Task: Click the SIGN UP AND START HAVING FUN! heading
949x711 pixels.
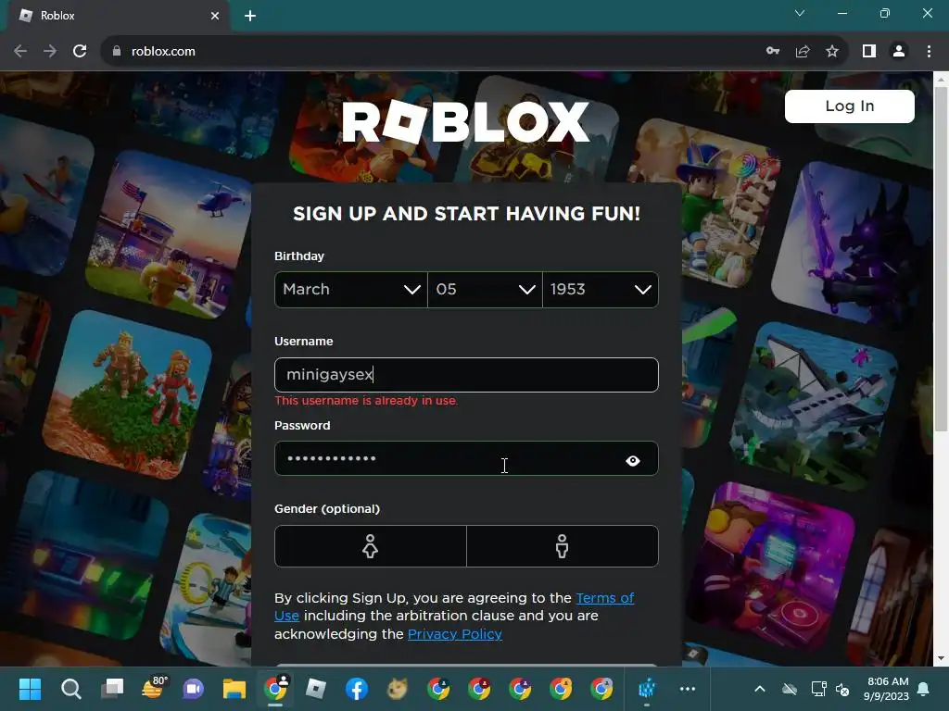Action: [x=466, y=214]
